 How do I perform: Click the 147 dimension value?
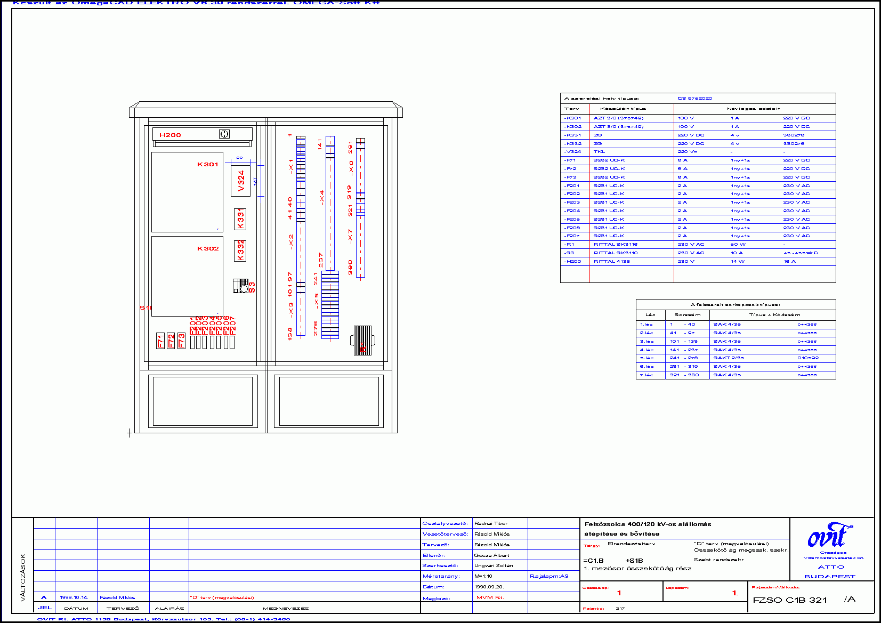click(255, 181)
